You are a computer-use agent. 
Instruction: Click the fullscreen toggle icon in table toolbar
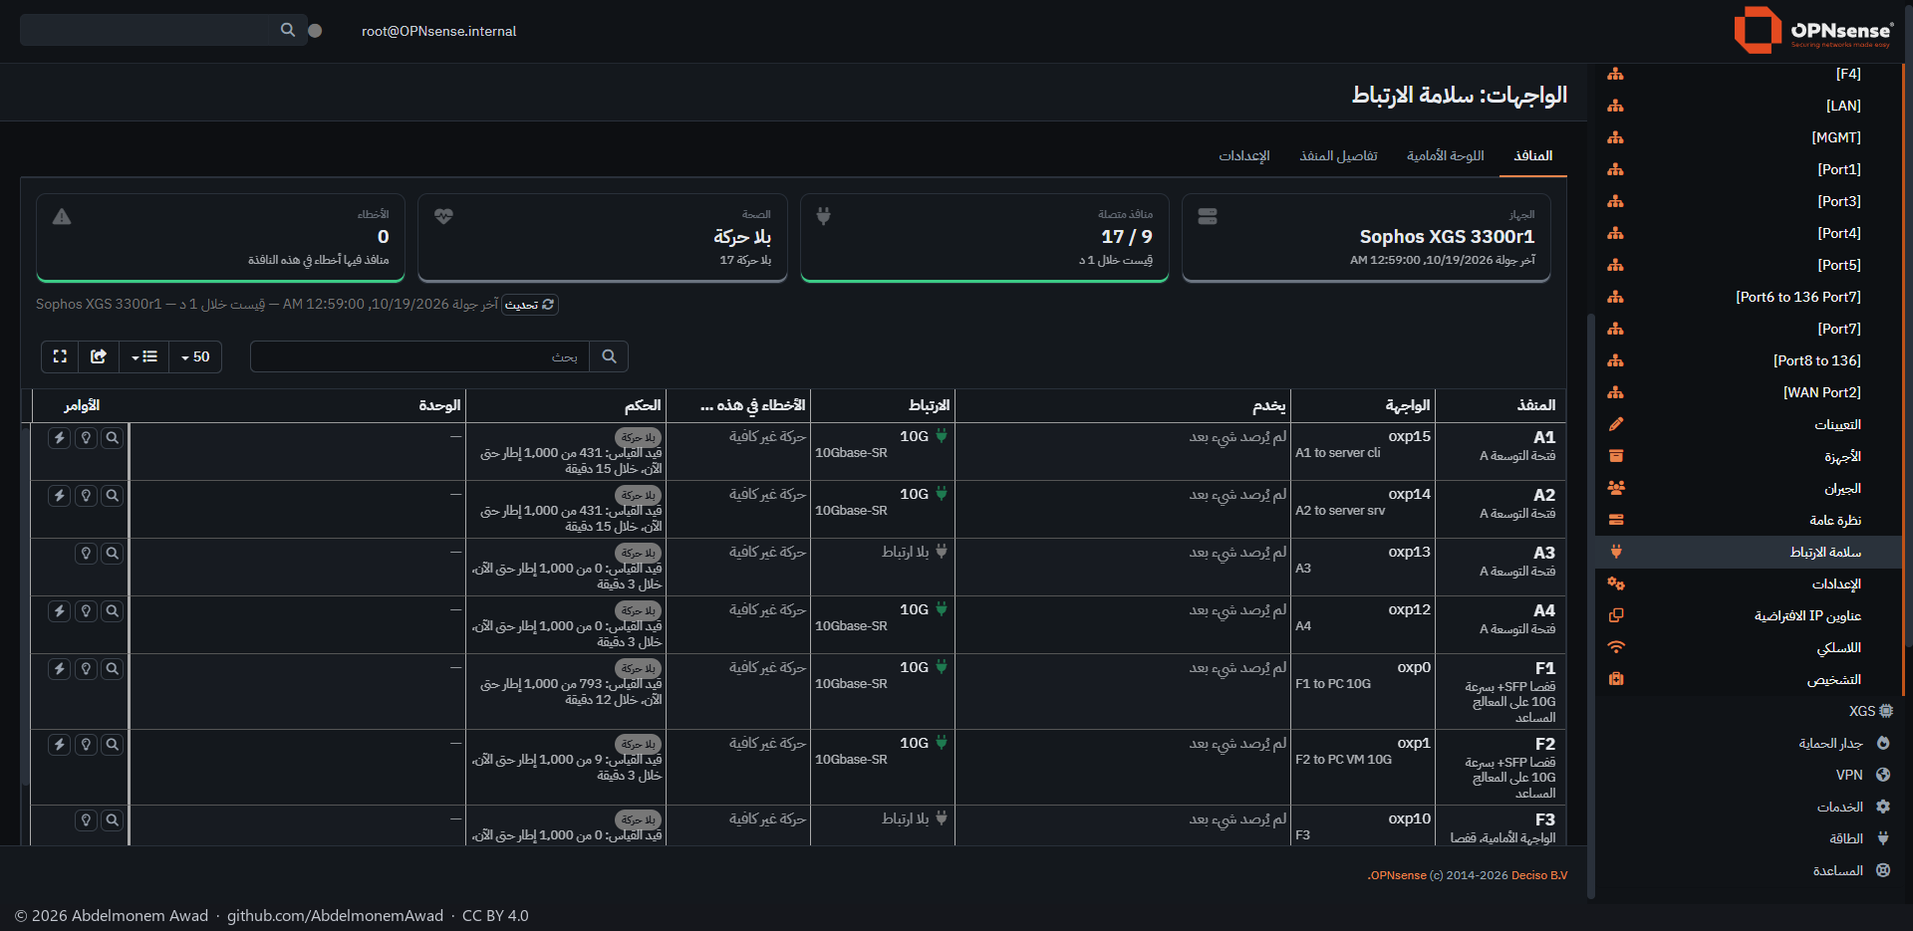point(60,356)
